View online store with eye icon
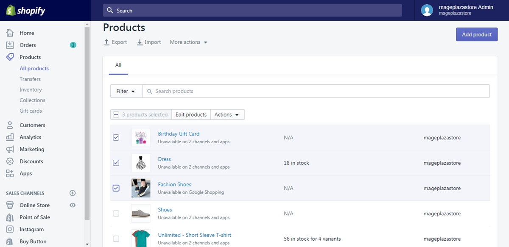The height and width of the screenshot is (247, 509). pos(73,205)
